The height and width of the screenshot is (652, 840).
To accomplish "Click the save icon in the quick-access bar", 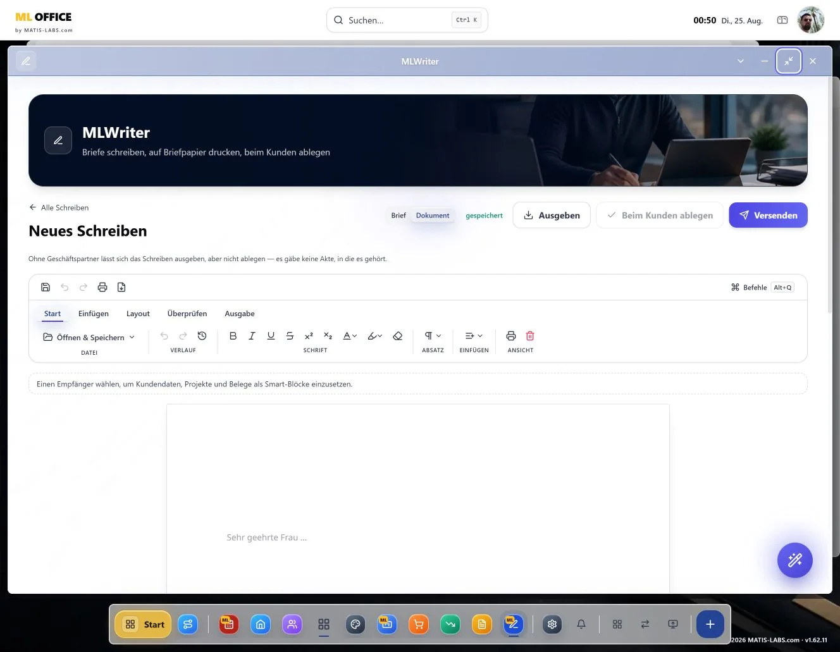I will coord(46,287).
